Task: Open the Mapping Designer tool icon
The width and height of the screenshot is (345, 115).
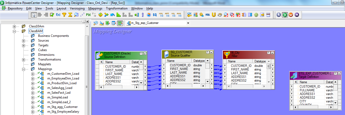Action: 120,23
